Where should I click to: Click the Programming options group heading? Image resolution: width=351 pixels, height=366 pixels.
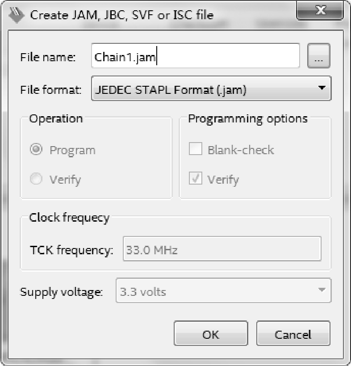tap(248, 119)
